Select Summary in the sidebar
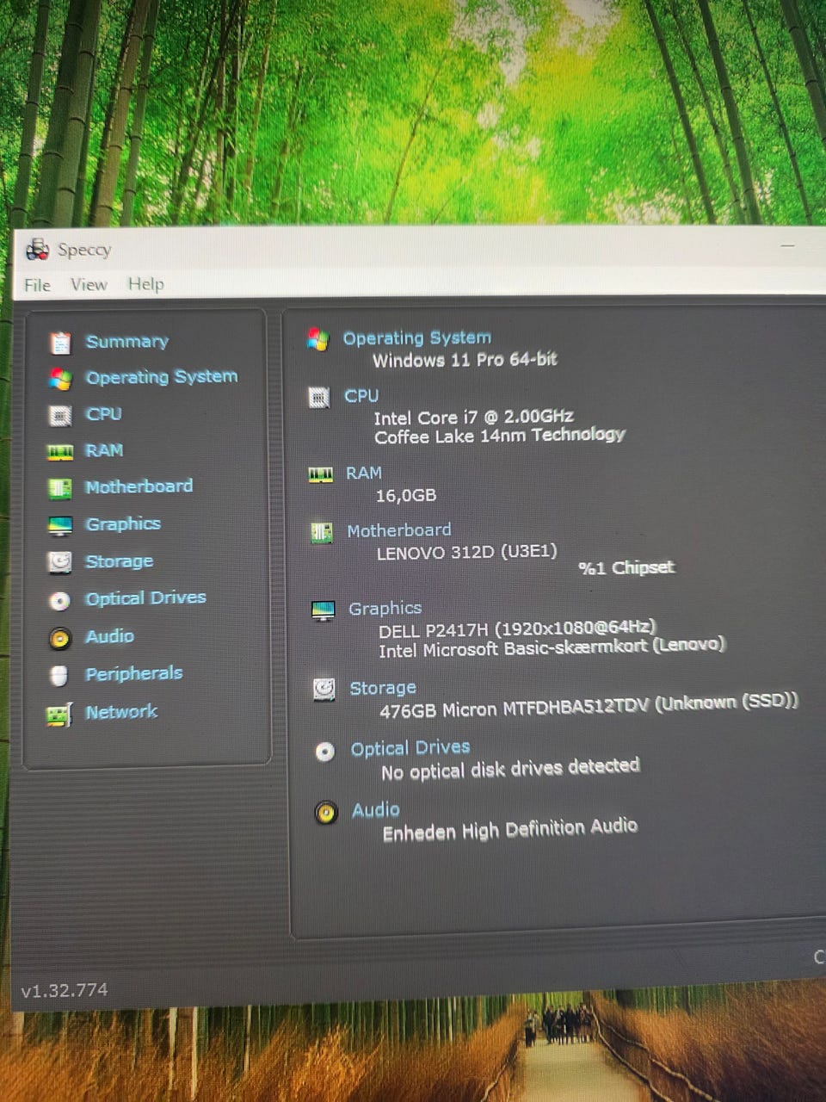This screenshot has width=826, height=1102. (126, 342)
